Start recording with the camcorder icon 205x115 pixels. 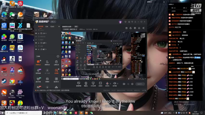pyautogui.click(x=124, y=84)
